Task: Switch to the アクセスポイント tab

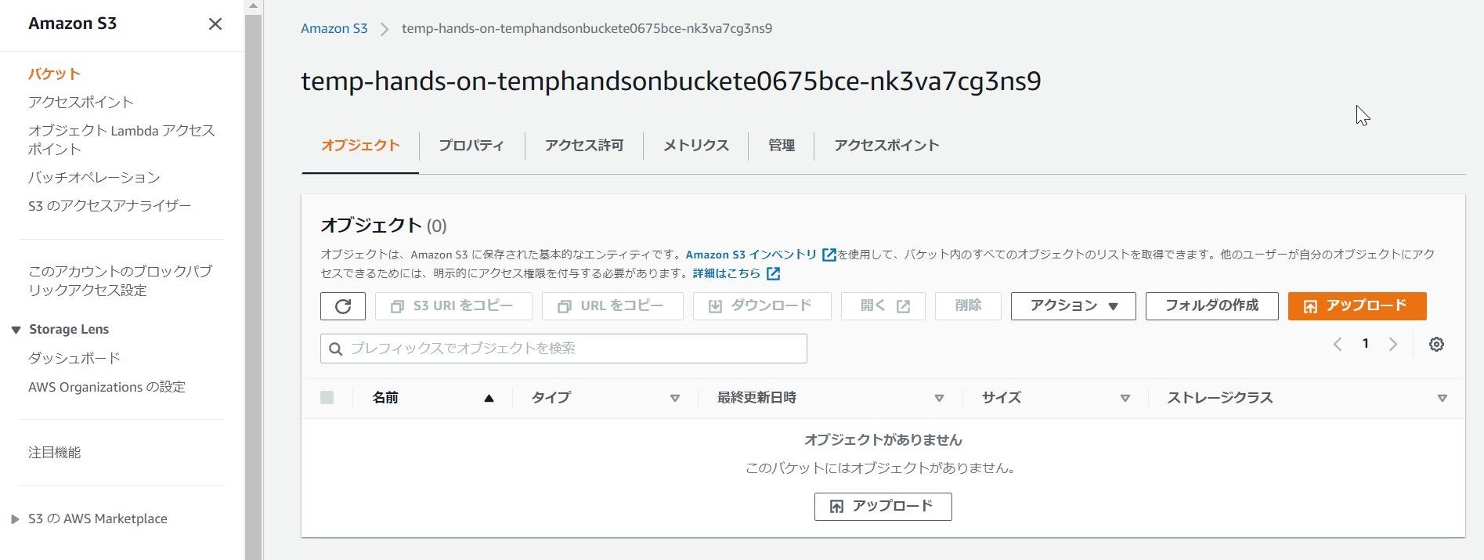Action: [886, 146]
